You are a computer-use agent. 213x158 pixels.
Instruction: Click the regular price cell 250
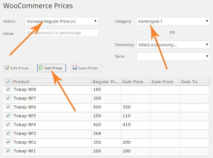pyautogui.click(x=106, y=116)
